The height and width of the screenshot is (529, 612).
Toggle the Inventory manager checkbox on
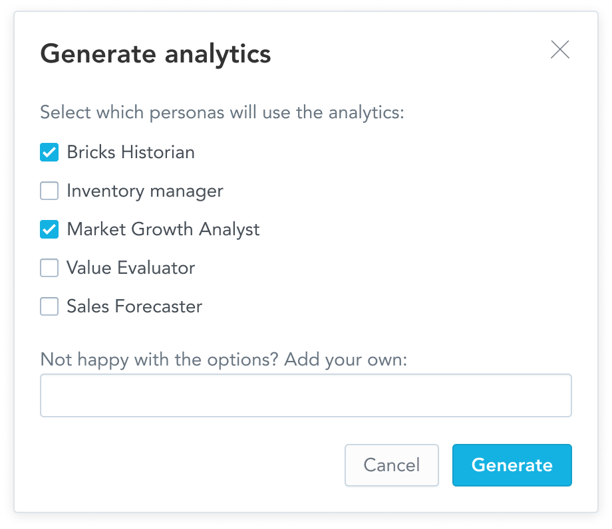click(49, 191)
